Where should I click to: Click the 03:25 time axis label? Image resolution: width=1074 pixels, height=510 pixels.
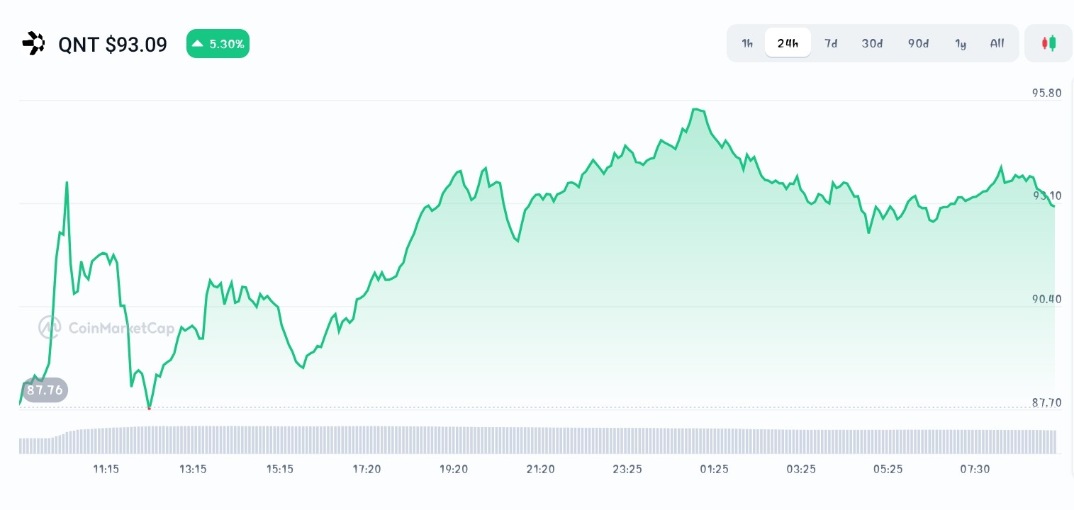point(802,469)
